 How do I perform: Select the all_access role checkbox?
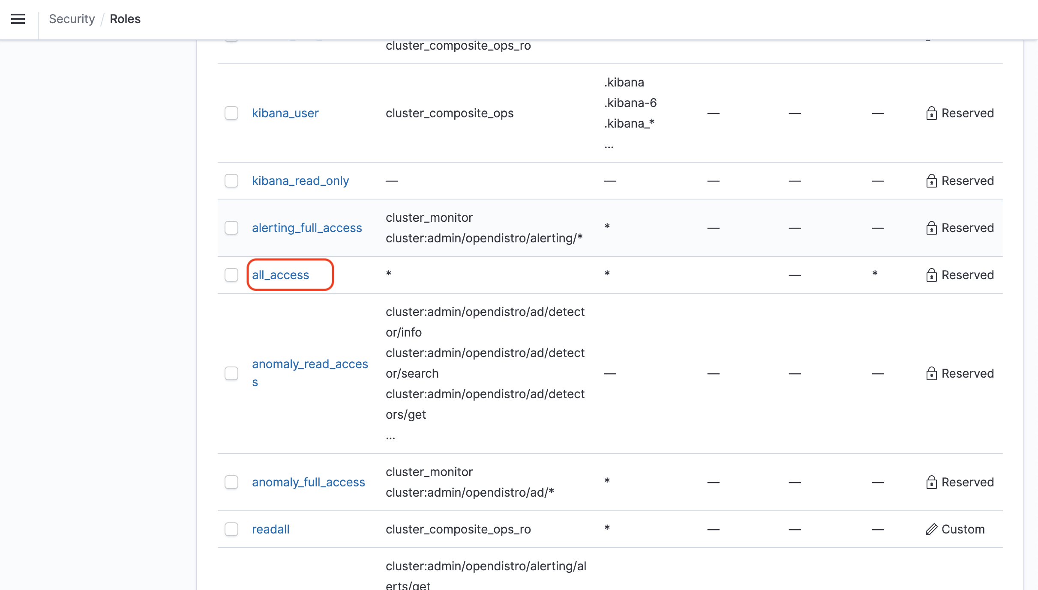click(x=231, y=275)
